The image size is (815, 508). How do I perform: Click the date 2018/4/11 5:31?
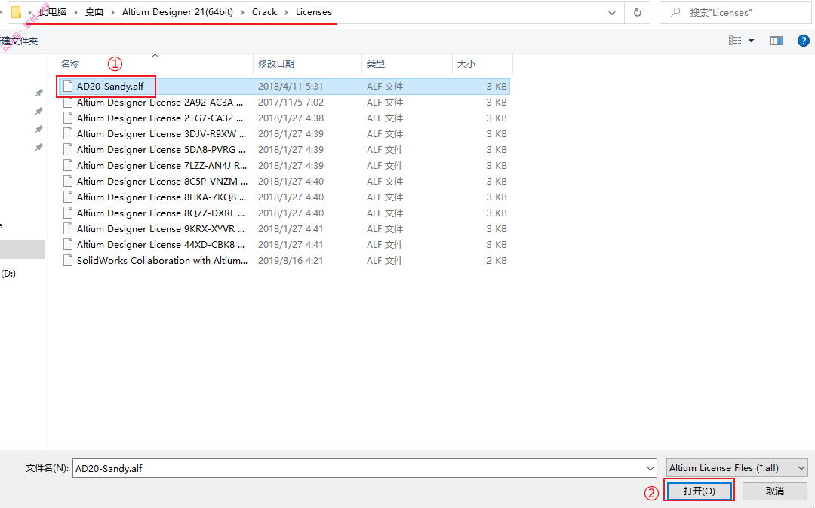click(x=291, y=87)
